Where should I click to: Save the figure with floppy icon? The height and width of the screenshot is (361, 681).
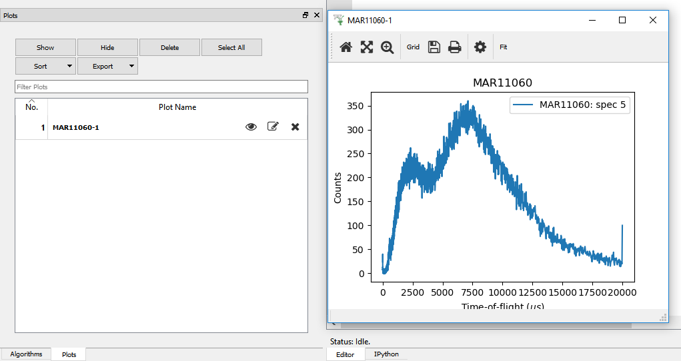[434, 47]
